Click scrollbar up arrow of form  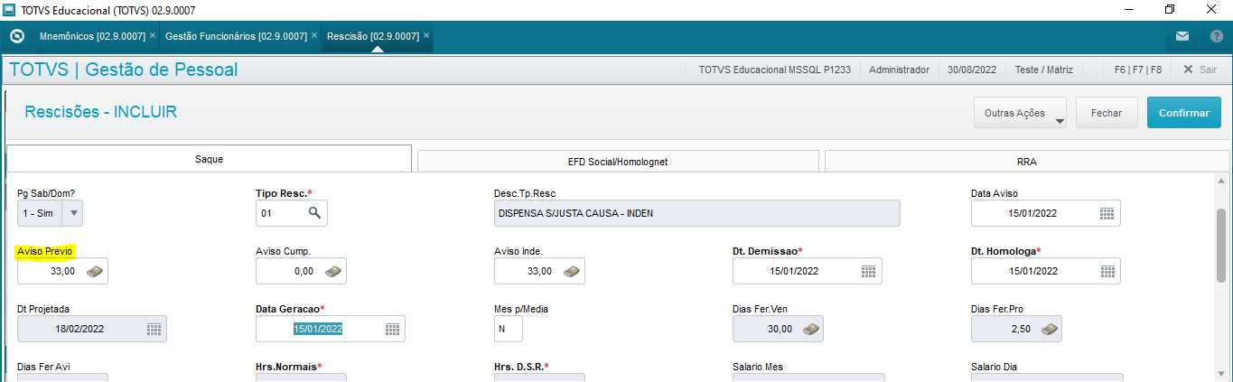pos(1222,180)
